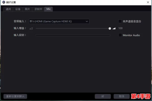Click the low gain icon left of the slider
The height and width of the screenshot is (101, 152).
[x=31, y=28]
